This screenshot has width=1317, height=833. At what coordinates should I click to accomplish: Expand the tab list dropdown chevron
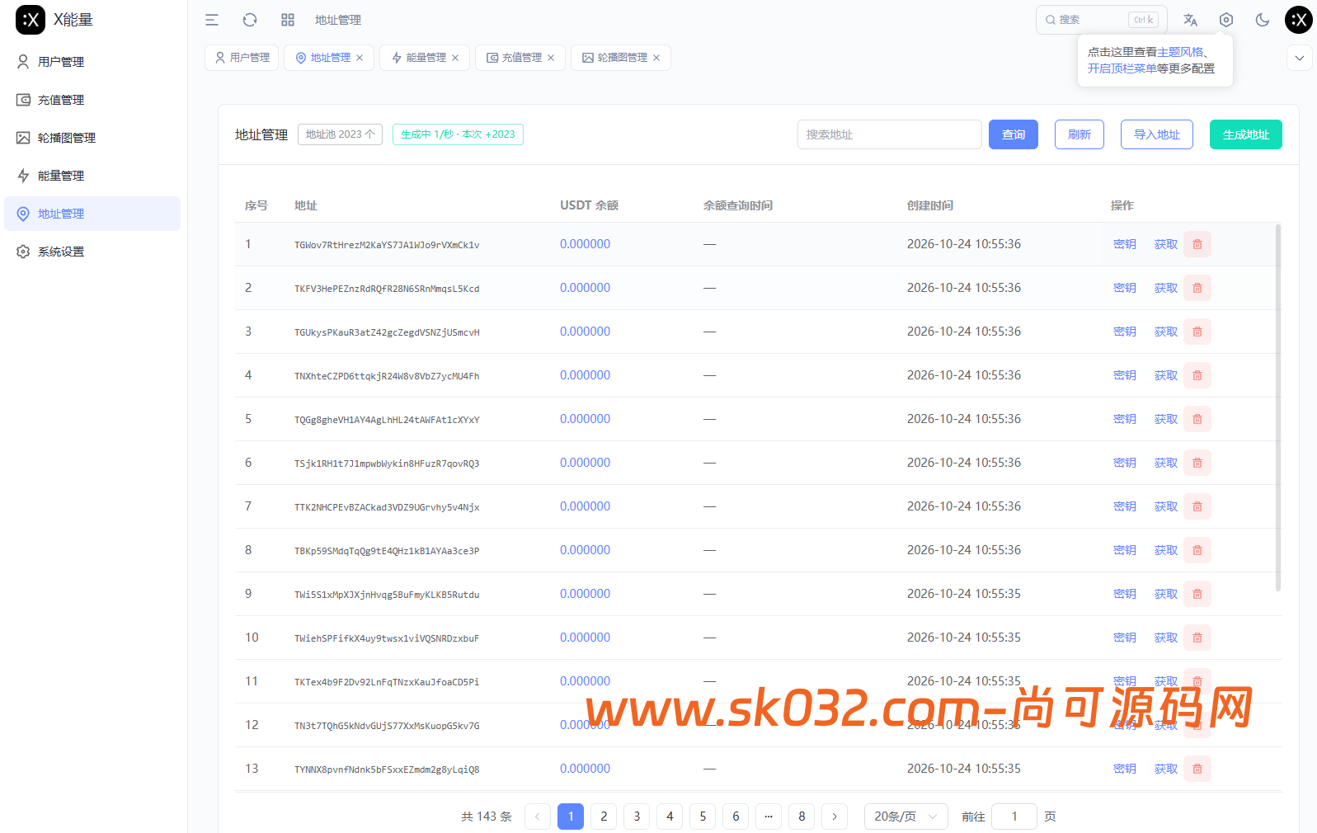[1300, 58]
